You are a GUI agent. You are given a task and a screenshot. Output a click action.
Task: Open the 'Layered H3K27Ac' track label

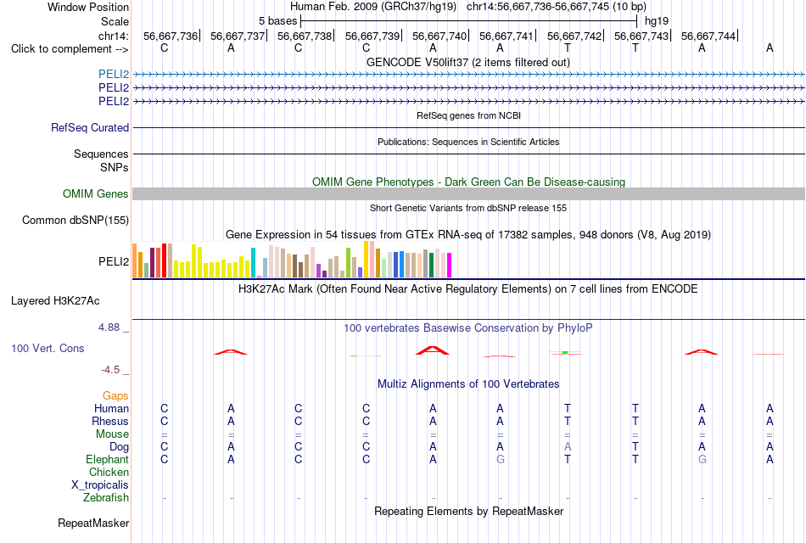coord(55,301)
